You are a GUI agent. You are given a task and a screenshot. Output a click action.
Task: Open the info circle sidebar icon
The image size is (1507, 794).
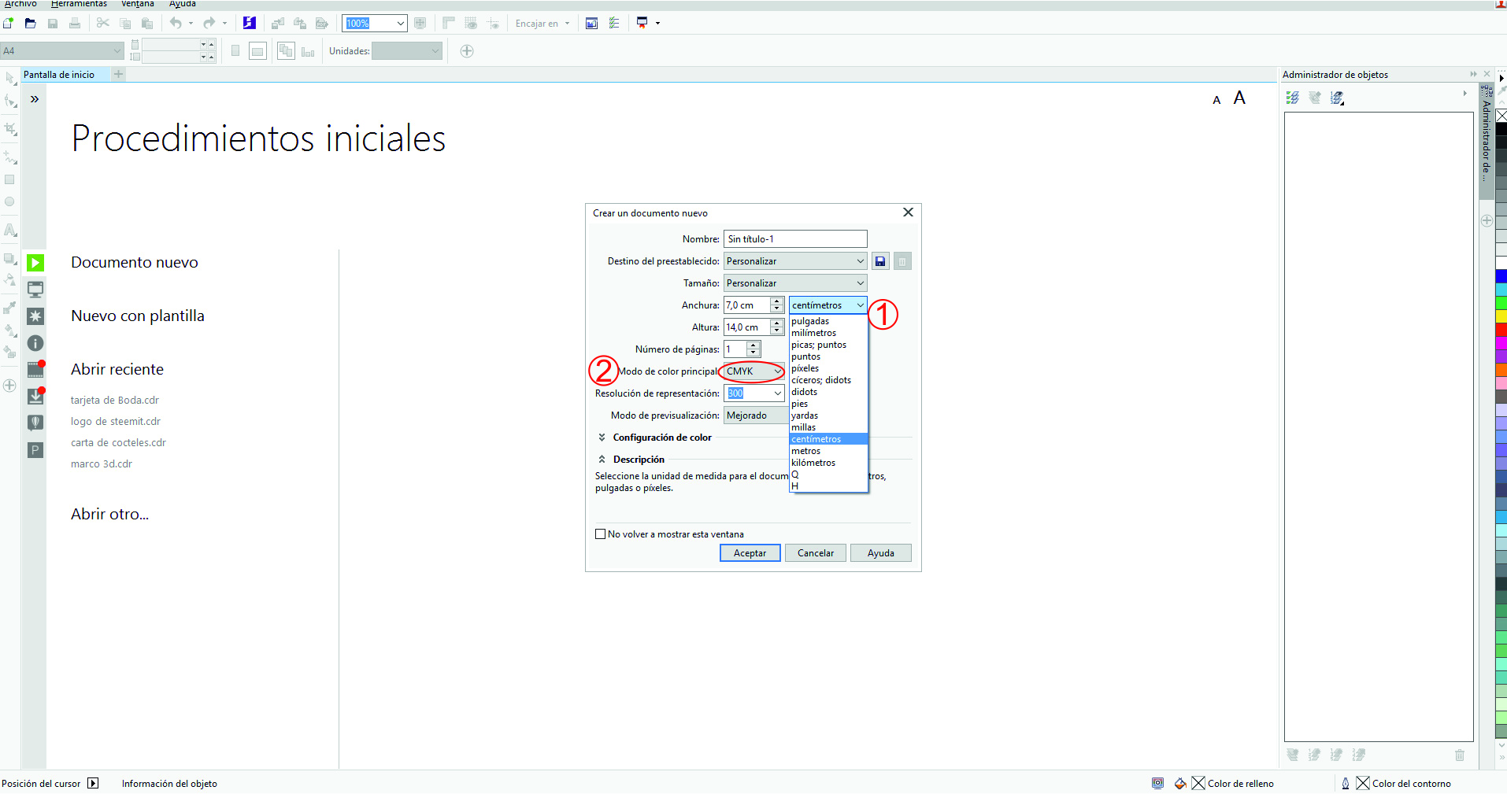coord(35,343)
